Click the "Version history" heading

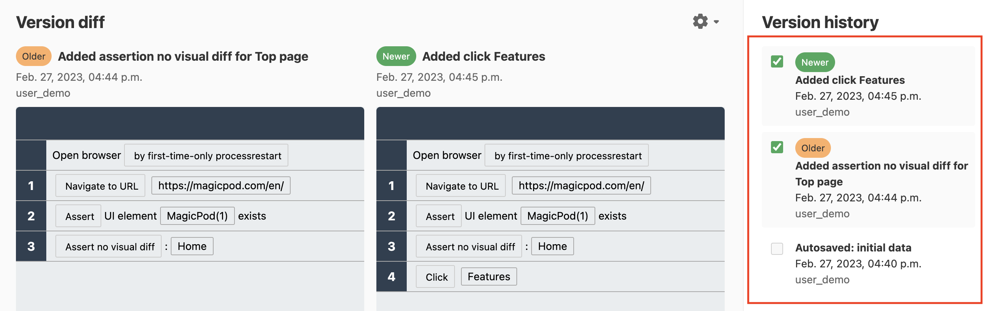tap(820, 22)
